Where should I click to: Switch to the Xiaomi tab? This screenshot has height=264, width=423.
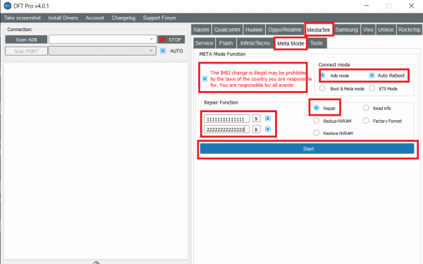click(x=201, y=30)
